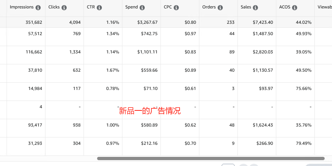The height and width of the screenshot is (166, 332).
Task: Click orders cell 89
Action: [x=232, y=52]
